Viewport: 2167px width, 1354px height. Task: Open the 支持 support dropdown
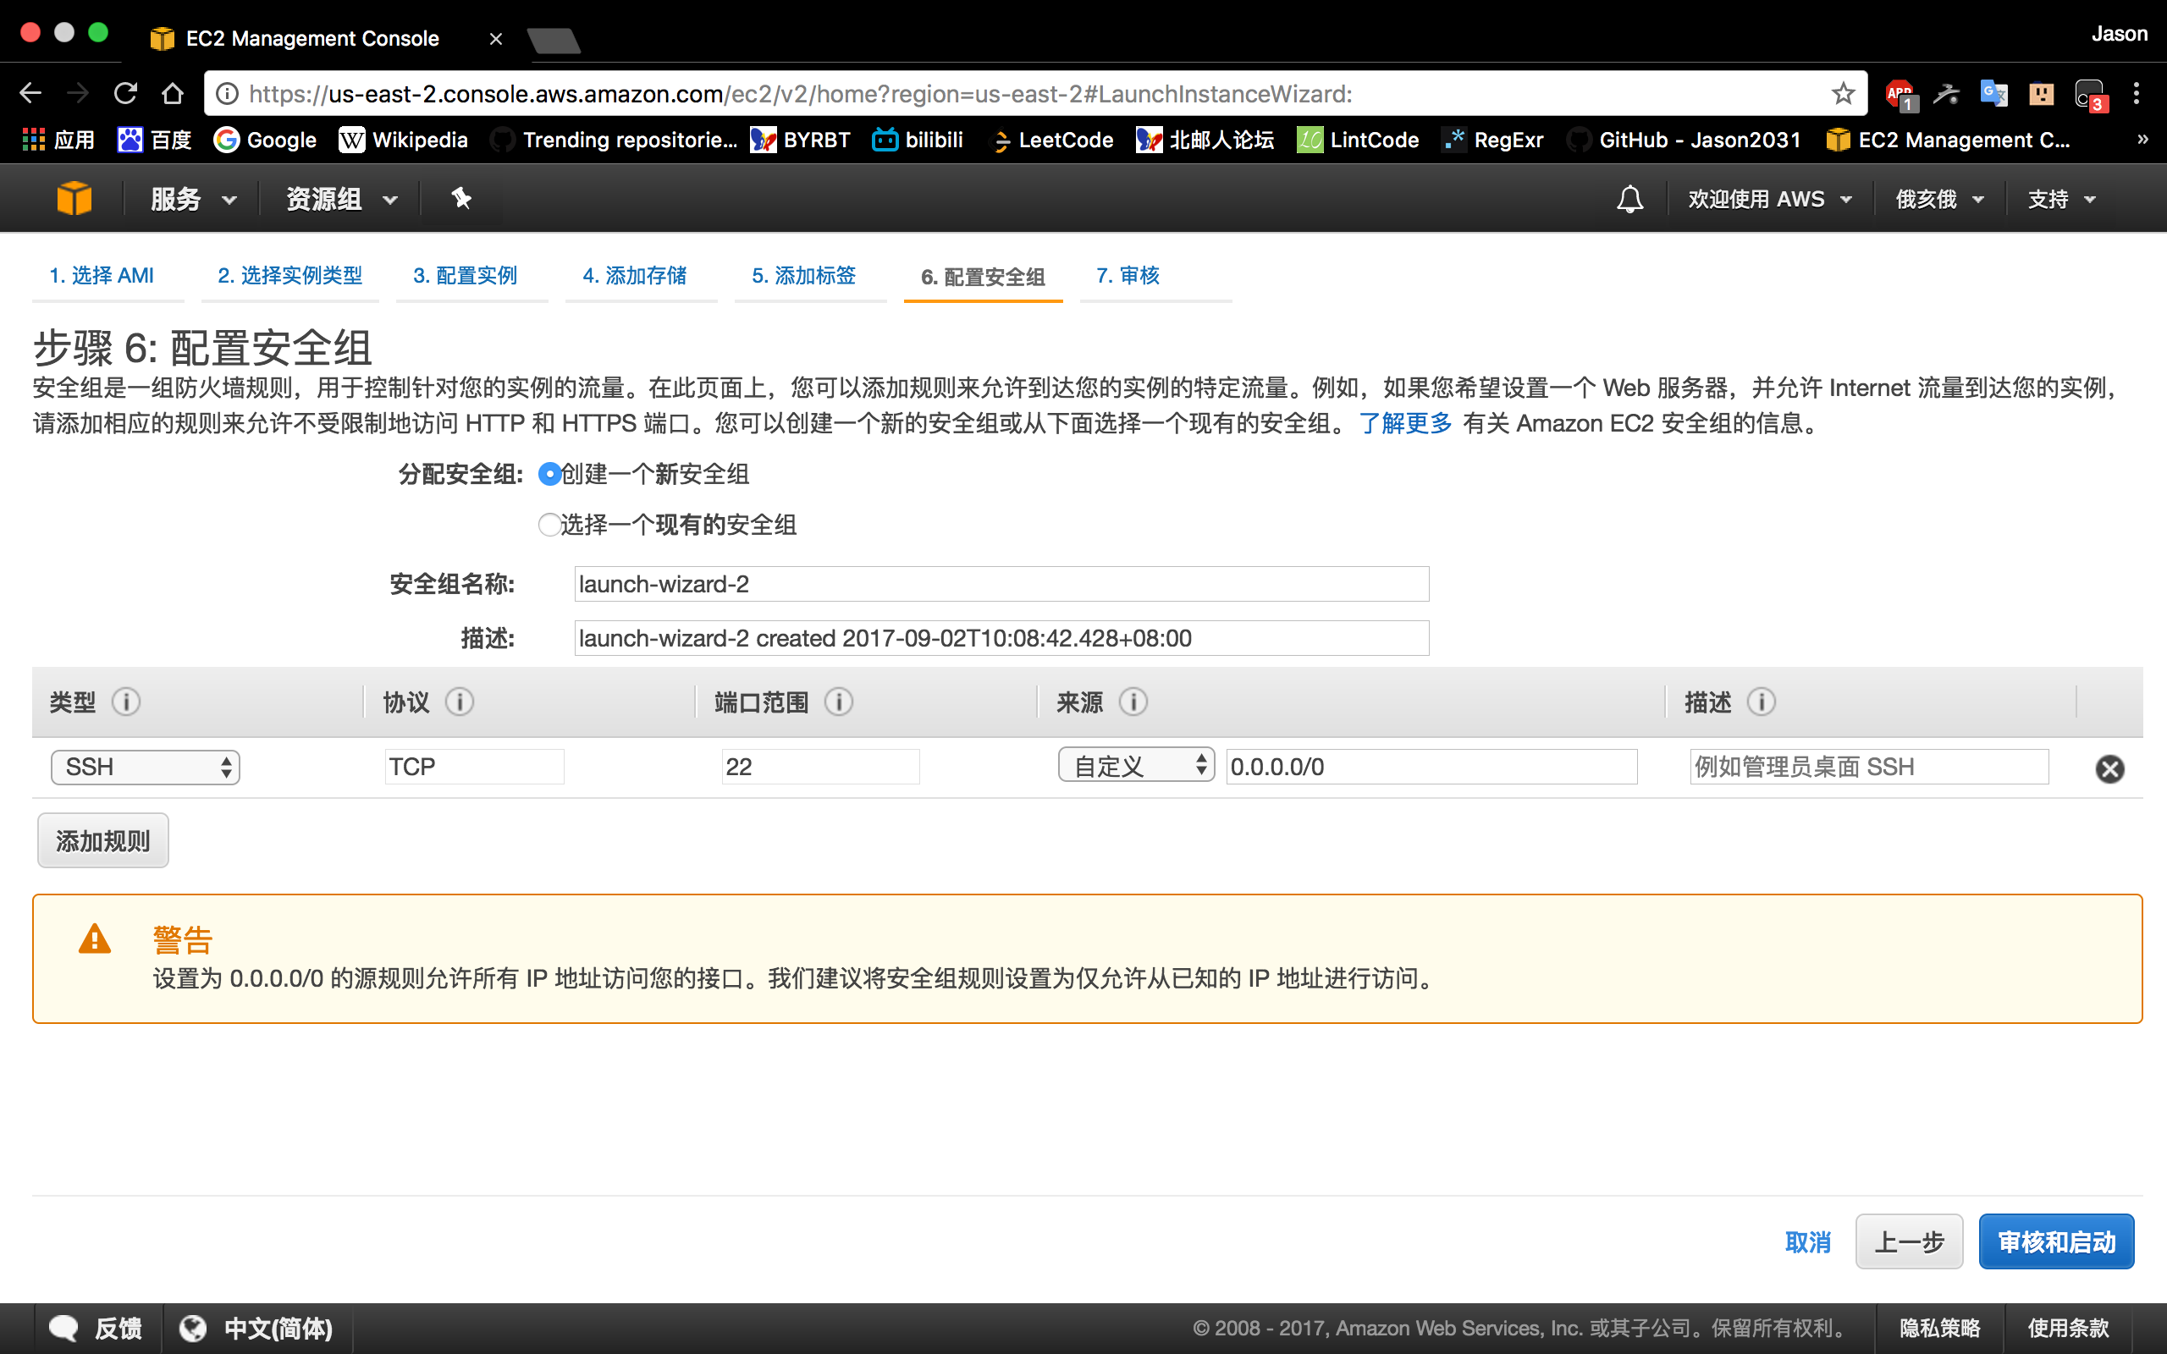click(x=2061, y=199)
